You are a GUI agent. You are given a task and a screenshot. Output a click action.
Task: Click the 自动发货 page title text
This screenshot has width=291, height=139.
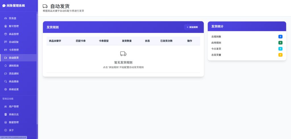click(60, 6)
